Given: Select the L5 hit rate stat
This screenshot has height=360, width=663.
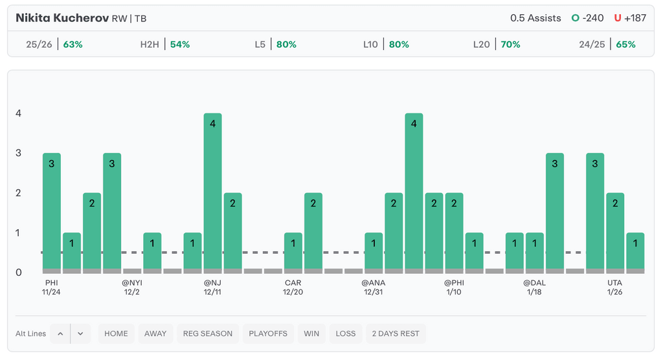Looking at the screenshot, I should [276, 45].
